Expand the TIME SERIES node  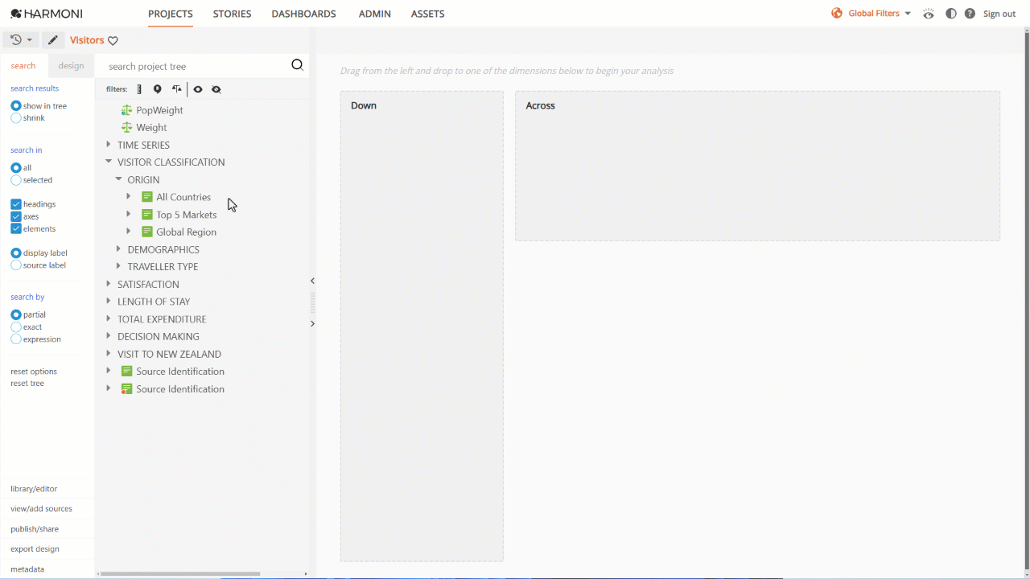tap(109, 145)
